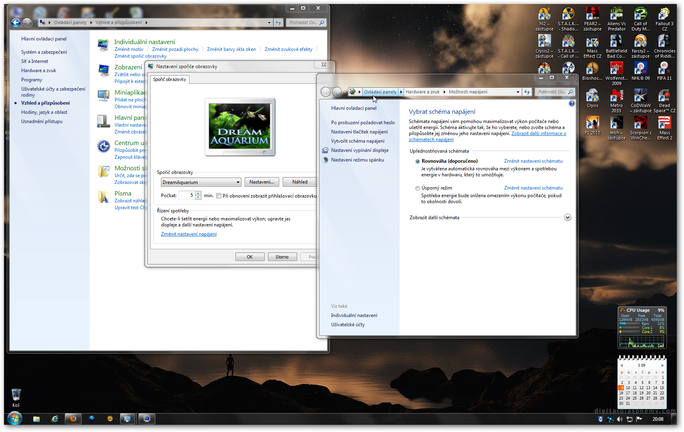Click the Wolfenstein 2009 desktop icon

click(616, 74)
